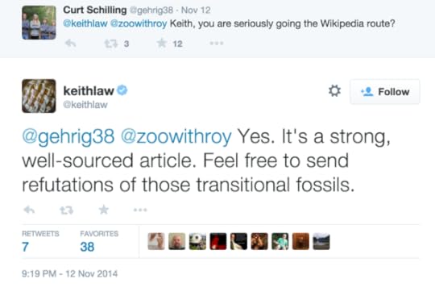Screen dimensions: 435x296
Task: Reply to keithlaw's main tweet
Action: [29, 210]
